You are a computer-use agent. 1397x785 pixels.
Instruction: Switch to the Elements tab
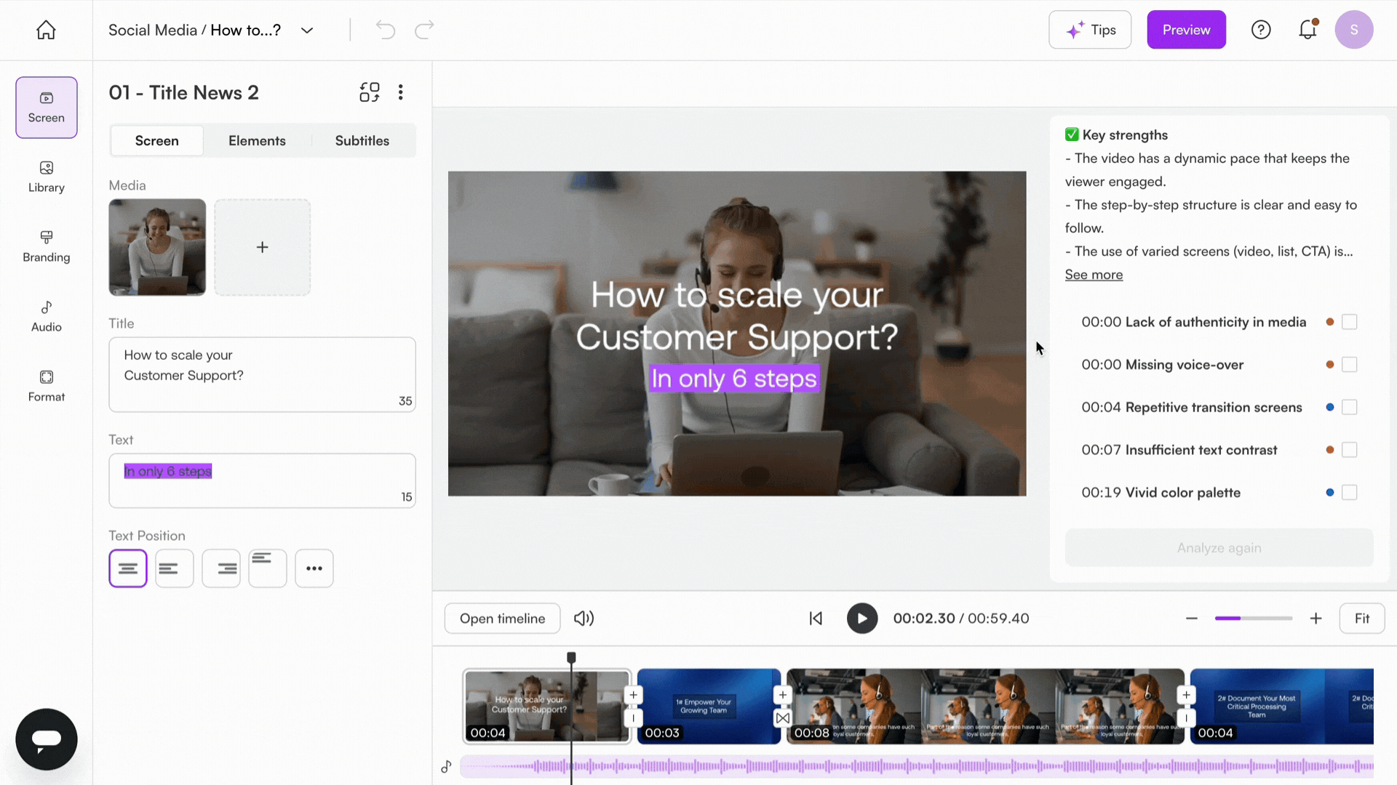[x=257, y=141]
